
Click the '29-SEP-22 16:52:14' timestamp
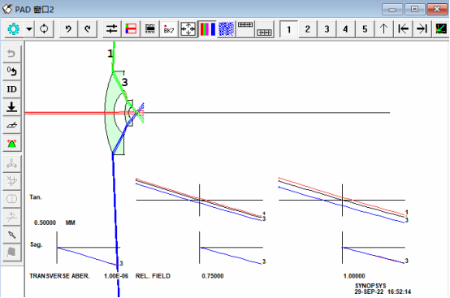383,292
